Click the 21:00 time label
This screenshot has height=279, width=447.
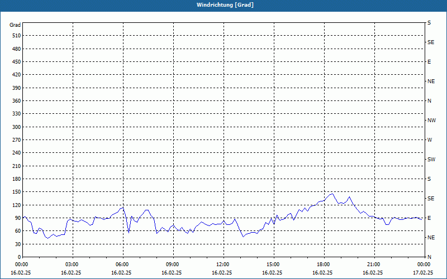point(373,264)
